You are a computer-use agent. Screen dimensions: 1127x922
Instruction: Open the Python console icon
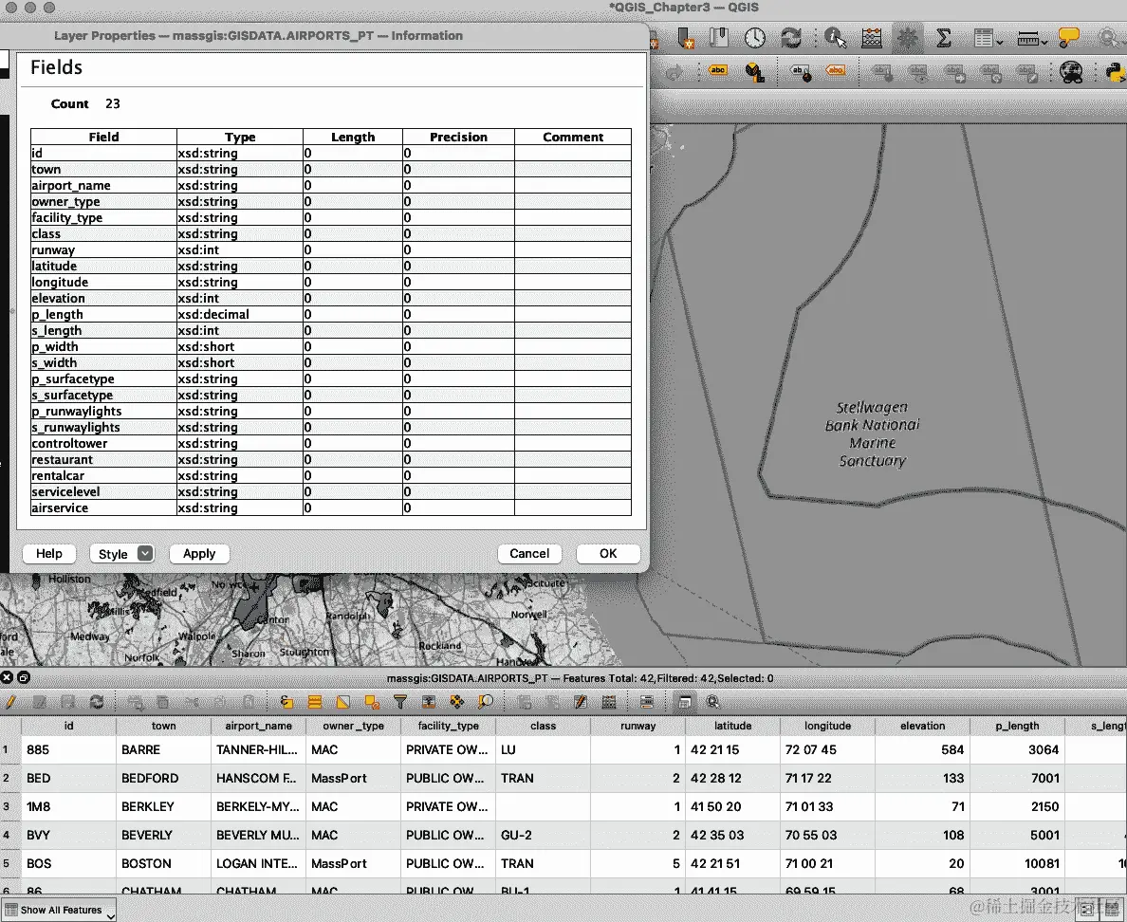point(1114,72)
